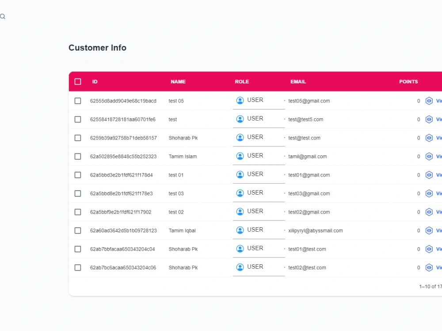Click user avatar icon in test01@test.com row

pyautogui.click(x=240, y=249)
